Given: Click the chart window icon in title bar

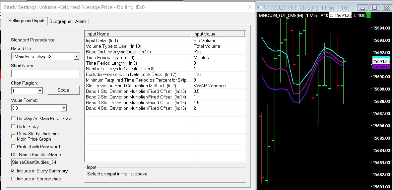Looking at the screenshot, I should click(260, 8).
